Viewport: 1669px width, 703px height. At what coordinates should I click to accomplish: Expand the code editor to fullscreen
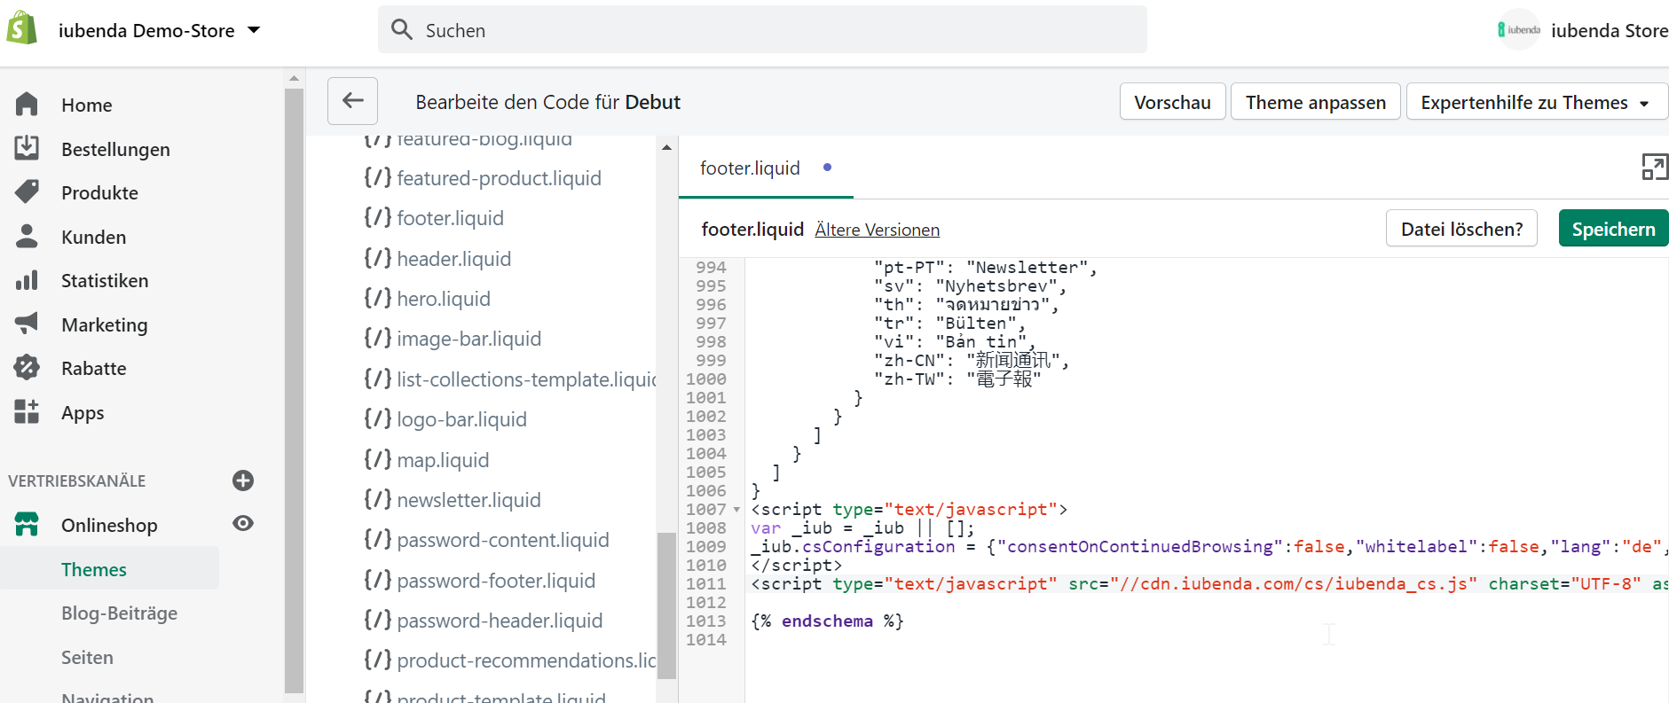(x=1654, y=167)
